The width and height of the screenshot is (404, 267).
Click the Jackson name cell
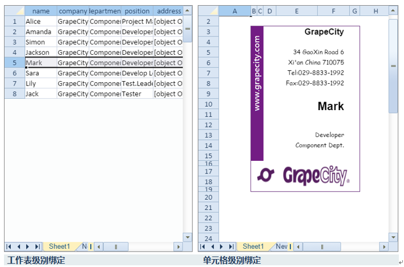pos(41,52)
